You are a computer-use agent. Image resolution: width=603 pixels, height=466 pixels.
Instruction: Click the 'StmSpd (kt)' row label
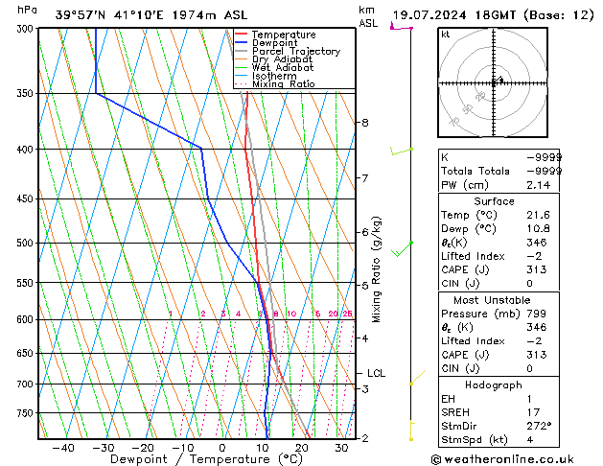pos(475,440)
